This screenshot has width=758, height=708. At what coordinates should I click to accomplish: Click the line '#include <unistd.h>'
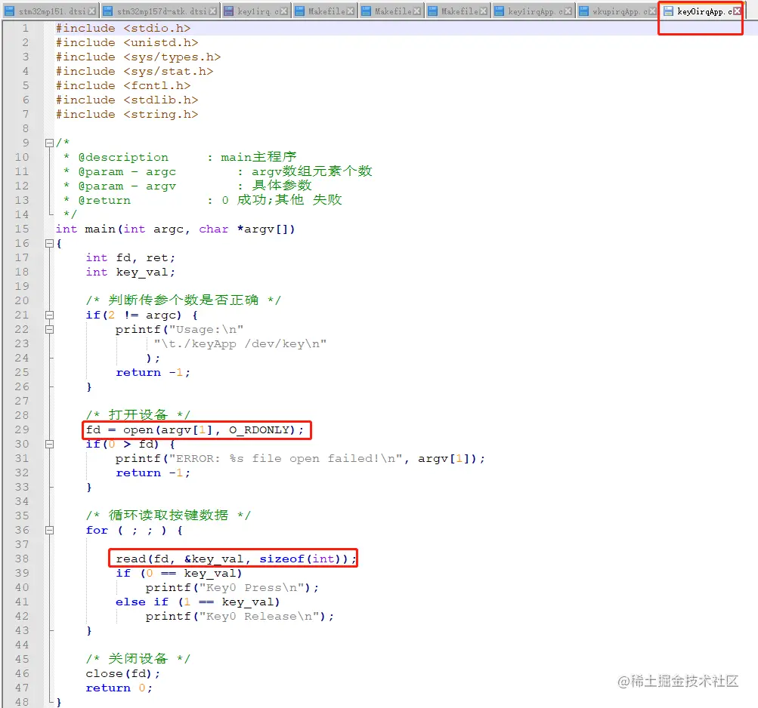127,43
